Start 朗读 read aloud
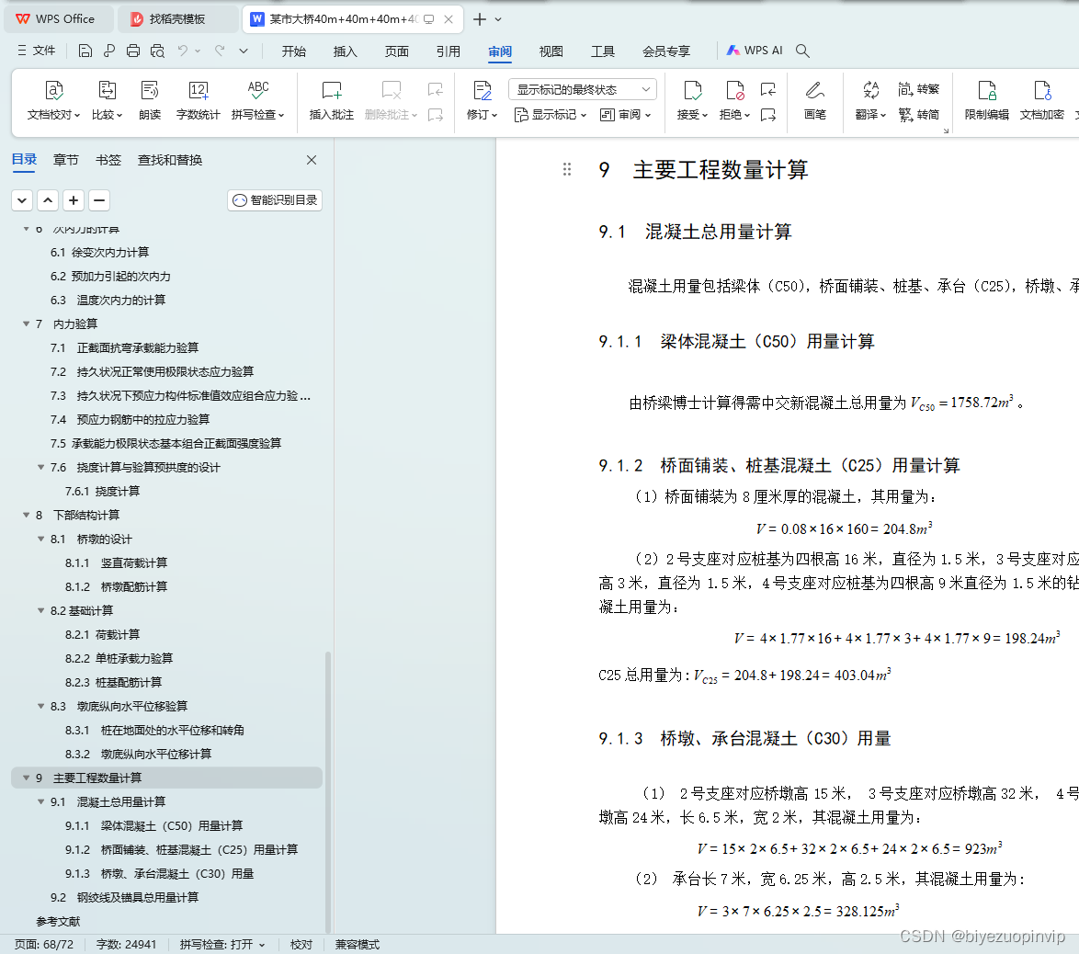1079x954 pixels. tap(149, 100)
